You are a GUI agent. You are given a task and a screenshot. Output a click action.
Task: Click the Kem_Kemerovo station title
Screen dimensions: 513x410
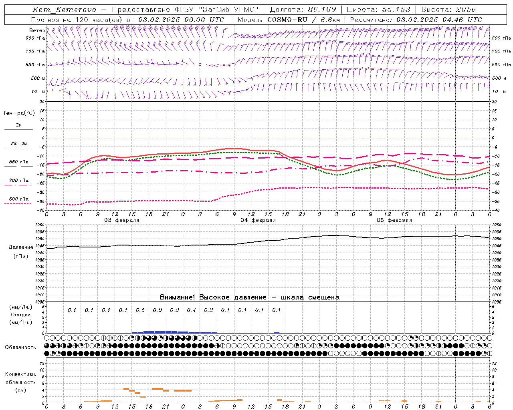tap(65, 10)
